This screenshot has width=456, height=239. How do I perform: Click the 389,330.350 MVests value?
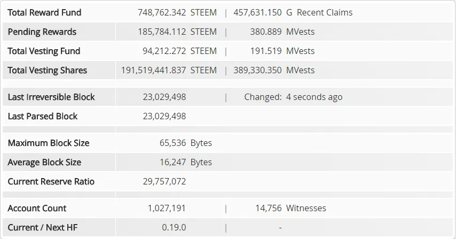coord(274,70)
